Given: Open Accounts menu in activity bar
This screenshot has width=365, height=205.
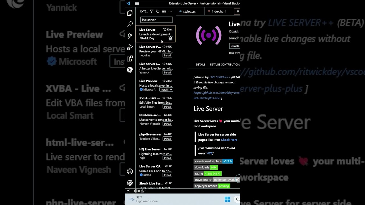Looking at the screenshot, I should pyautogui.click(x=130, y=171).
